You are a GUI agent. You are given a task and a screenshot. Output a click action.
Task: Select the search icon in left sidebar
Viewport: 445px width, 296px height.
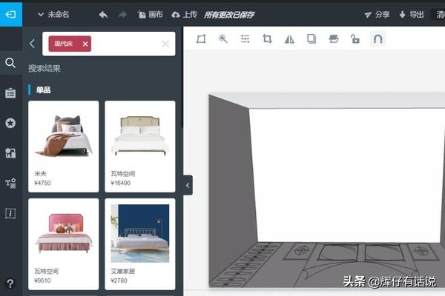coord(10,63)
